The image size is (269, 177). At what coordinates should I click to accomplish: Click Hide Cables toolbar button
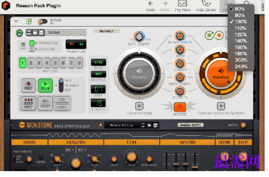coord(206,6)
